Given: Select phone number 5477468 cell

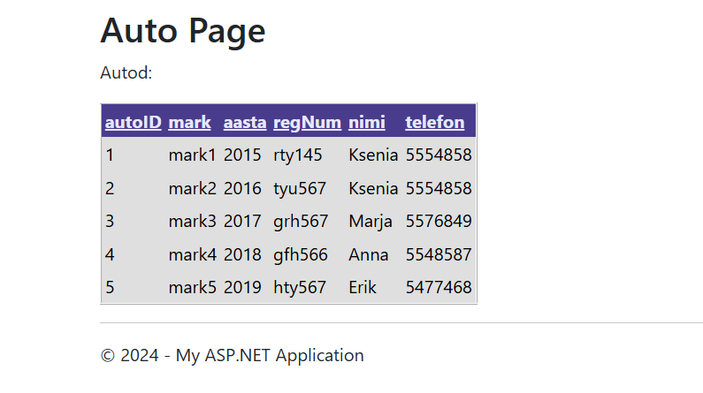Looking at the screenshot, I should [x=439, y=288].
